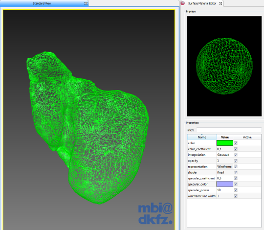Screen dimensions: 264x230
Task: Click the Value column header
Action: click(x=225, y=137)
